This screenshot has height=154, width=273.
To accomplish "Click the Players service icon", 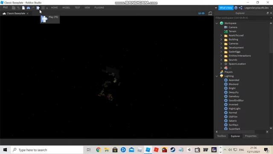I will click(221, 72).
